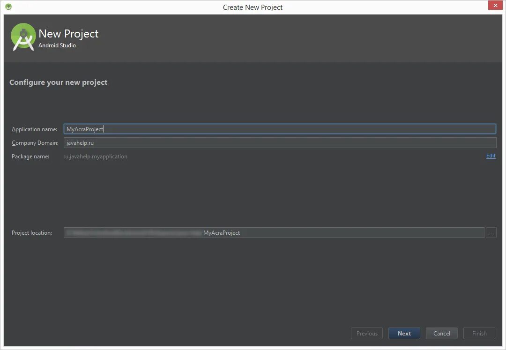Proceed with the Next button
506x350 pixels.
pyautogui.click(x=404, y=333)
